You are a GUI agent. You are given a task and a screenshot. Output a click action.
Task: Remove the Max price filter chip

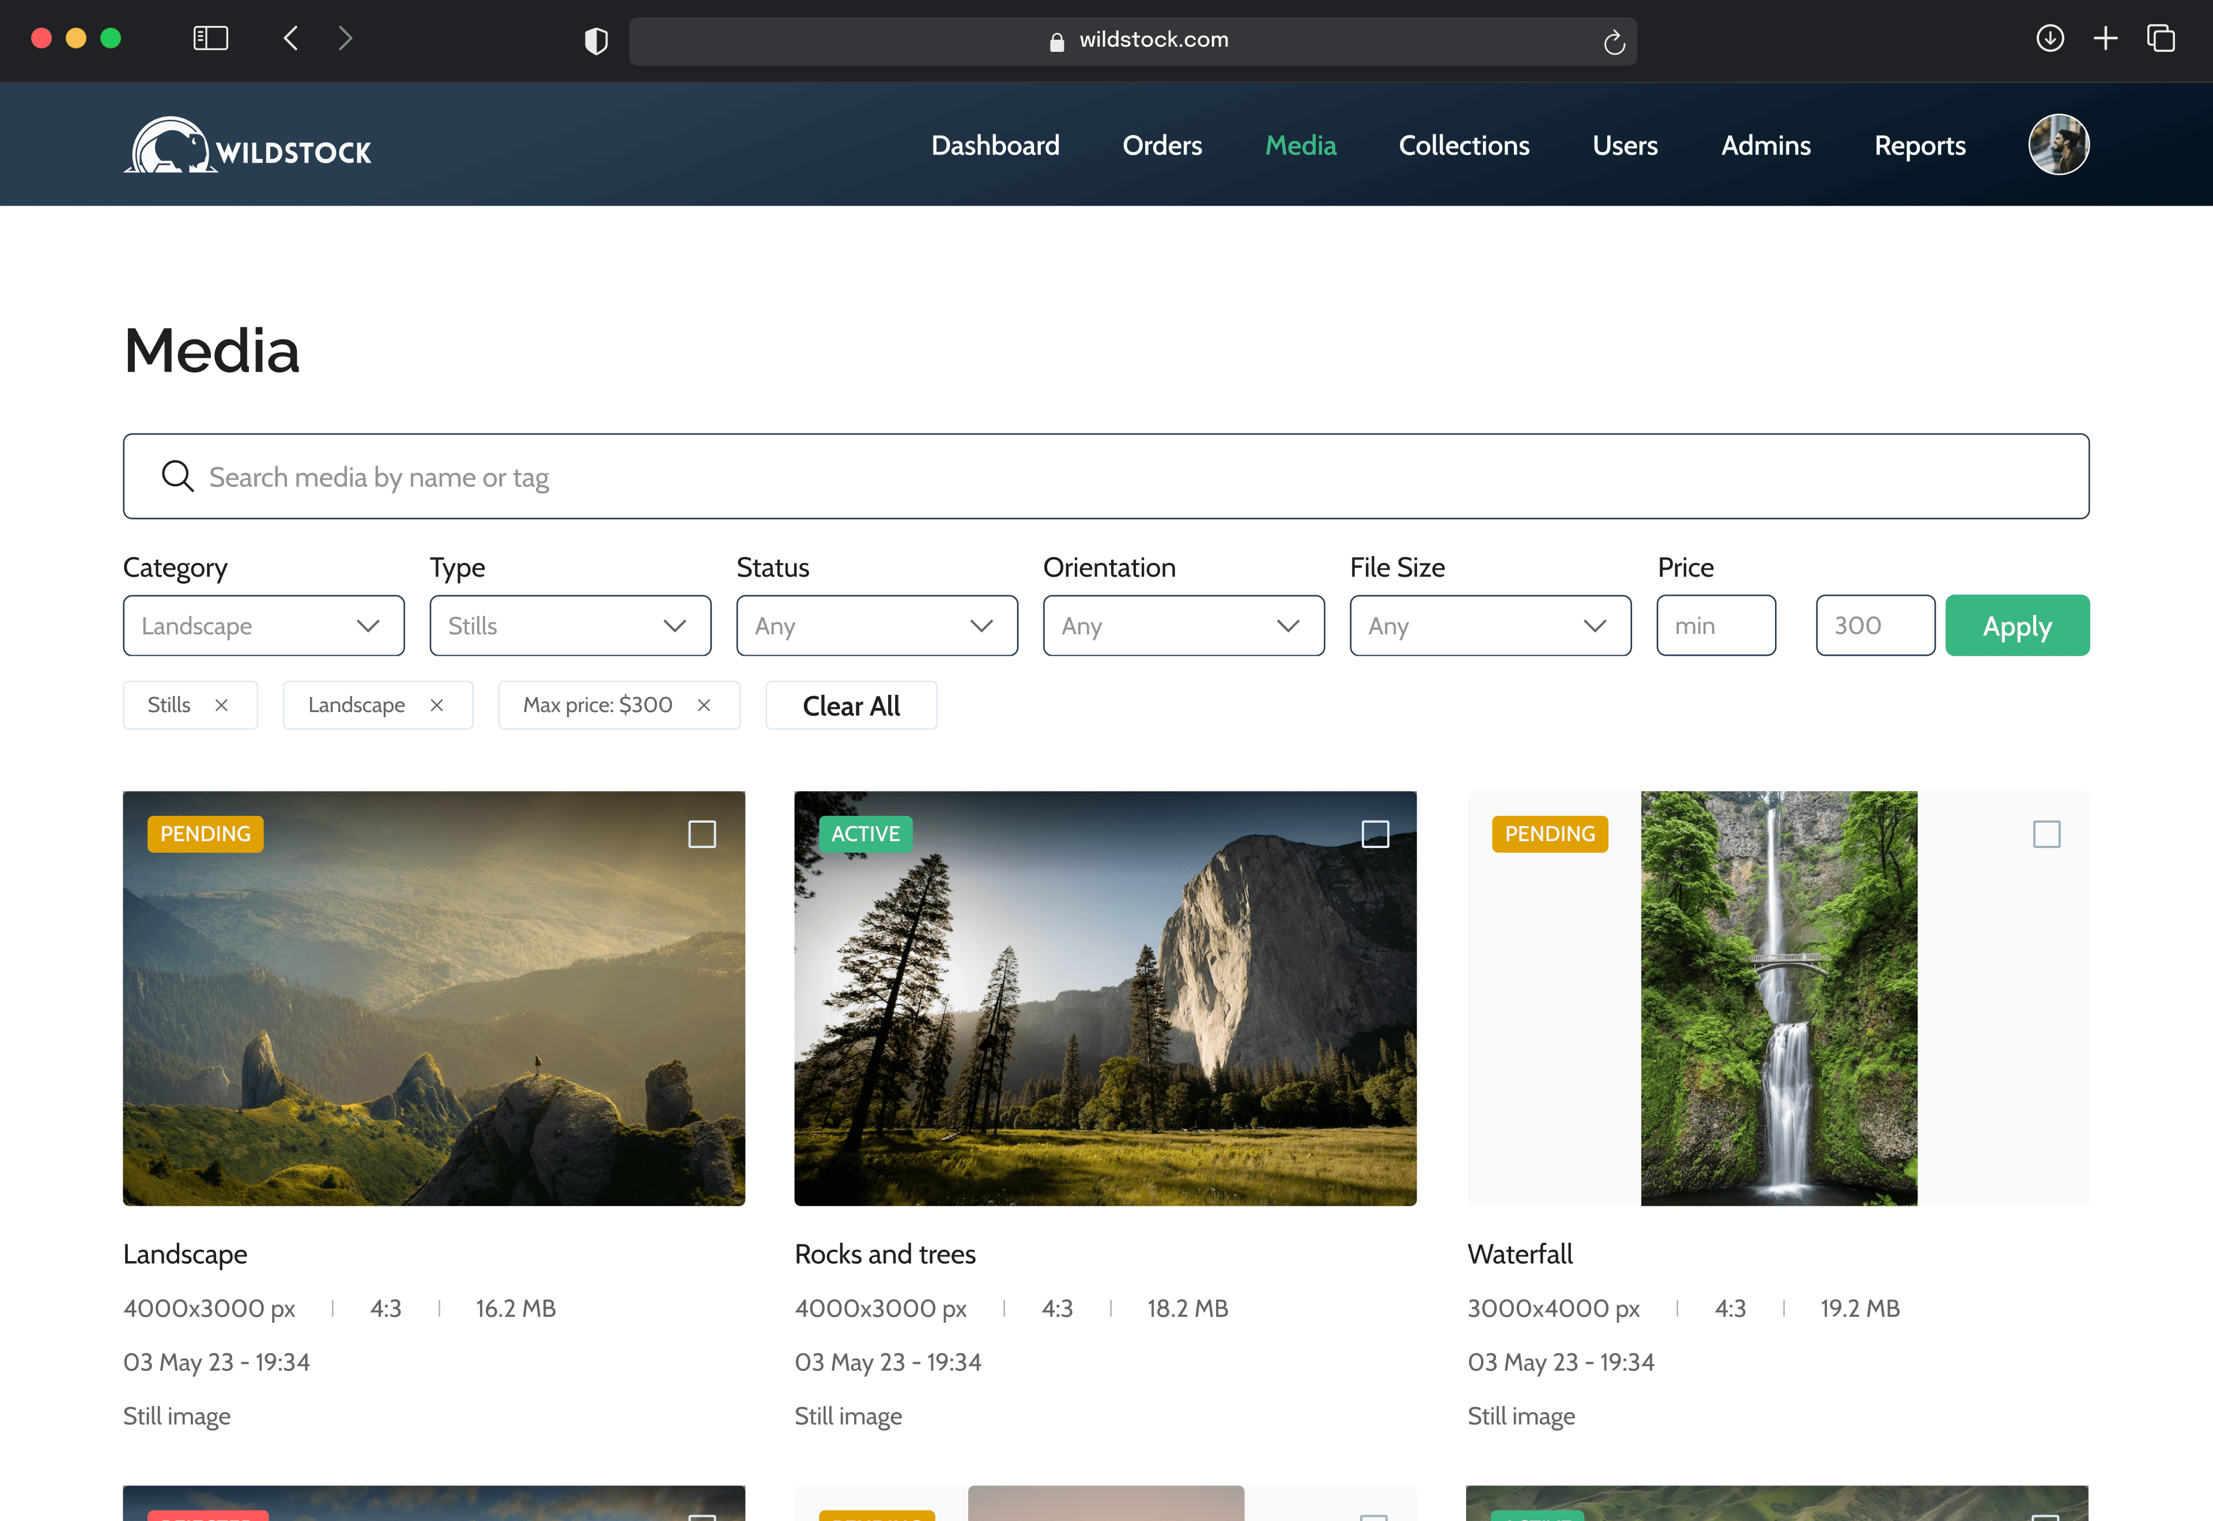pyautogui.click(x=703, y=705)
